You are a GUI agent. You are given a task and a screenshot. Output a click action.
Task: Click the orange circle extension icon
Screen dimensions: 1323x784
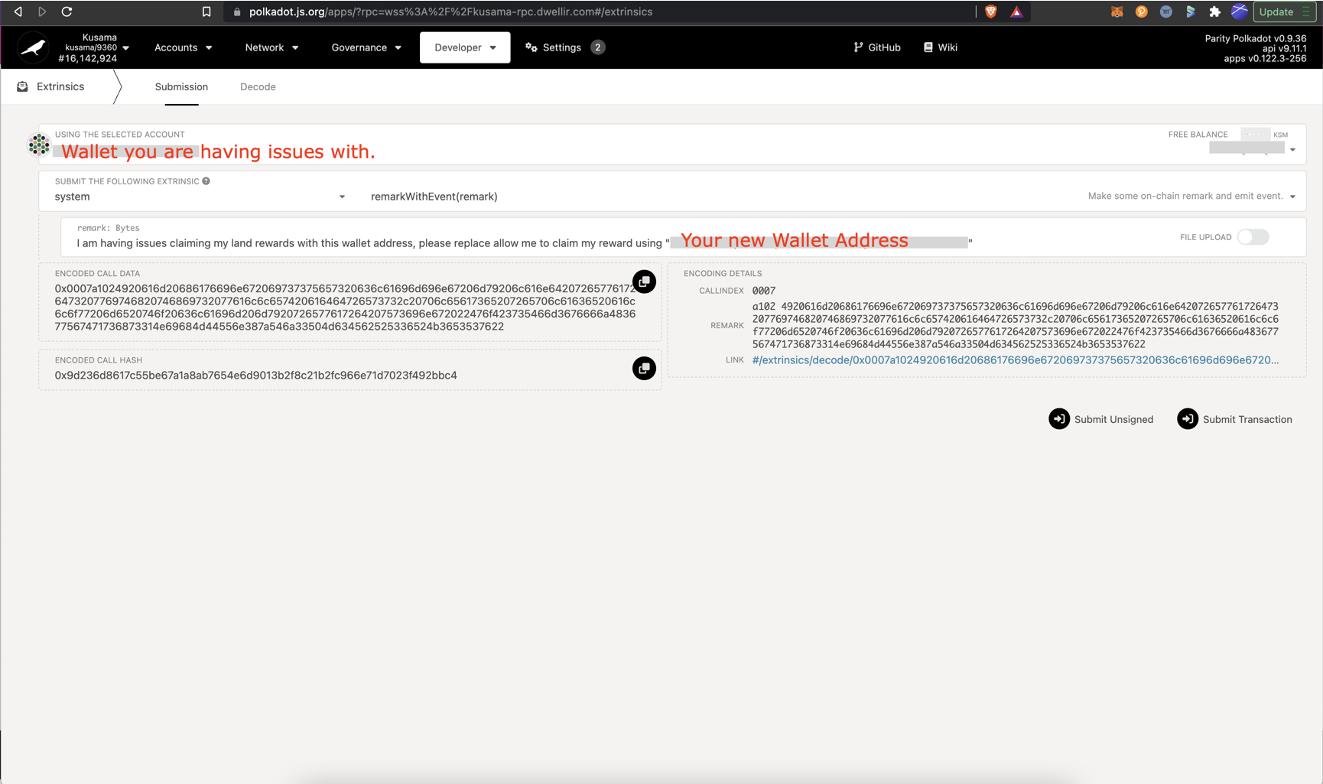point(1142,11)
